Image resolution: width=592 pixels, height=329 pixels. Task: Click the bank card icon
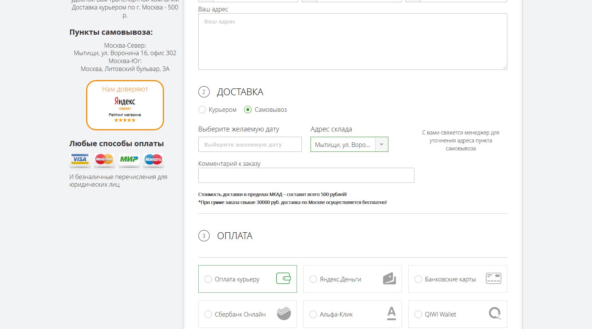click(x=493, y=279)
